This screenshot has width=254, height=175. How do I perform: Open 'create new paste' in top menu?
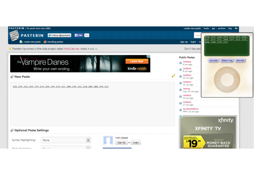coord(192,28)
